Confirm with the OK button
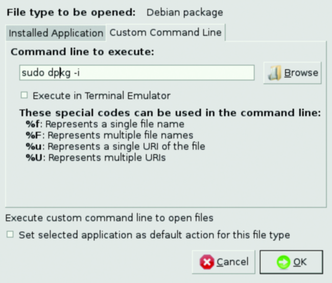The width and height of the screenshot is (332, 283). click(291, 262)
